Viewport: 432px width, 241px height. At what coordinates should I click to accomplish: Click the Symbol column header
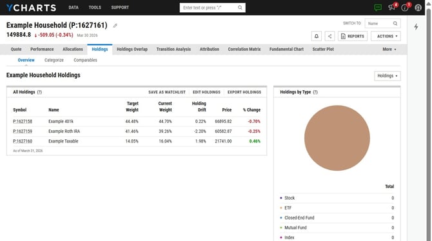click(20, 110)
